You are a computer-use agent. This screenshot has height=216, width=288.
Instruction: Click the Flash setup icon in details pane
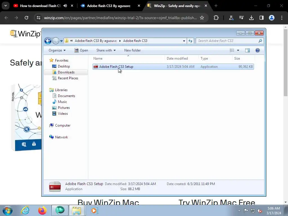pyautogui.click(x=55, y=187)
